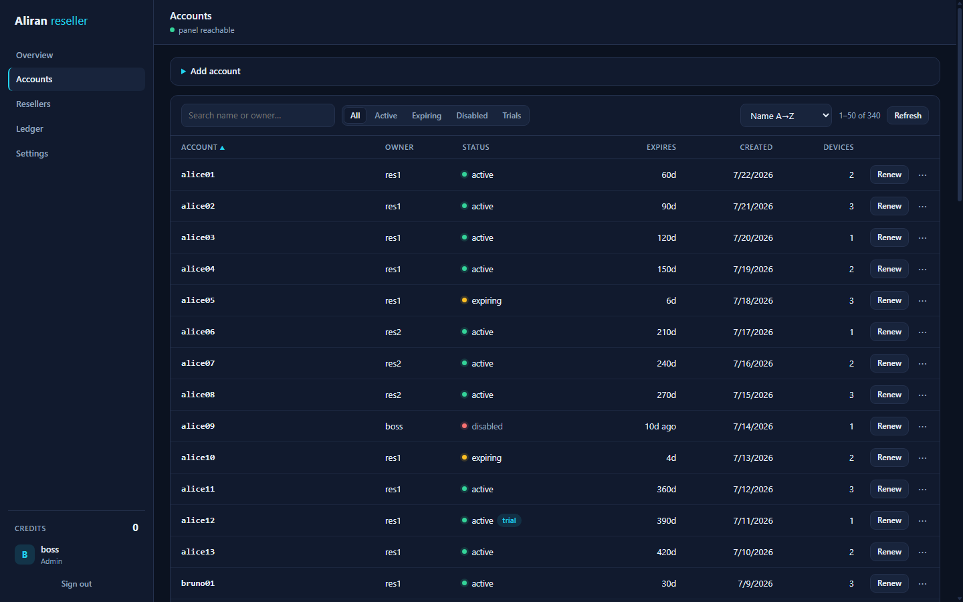This screenshot has width=963, height=602.
Task: Sort by the STATUS column header
Action: pyautogui.click(x=475, y=147)
